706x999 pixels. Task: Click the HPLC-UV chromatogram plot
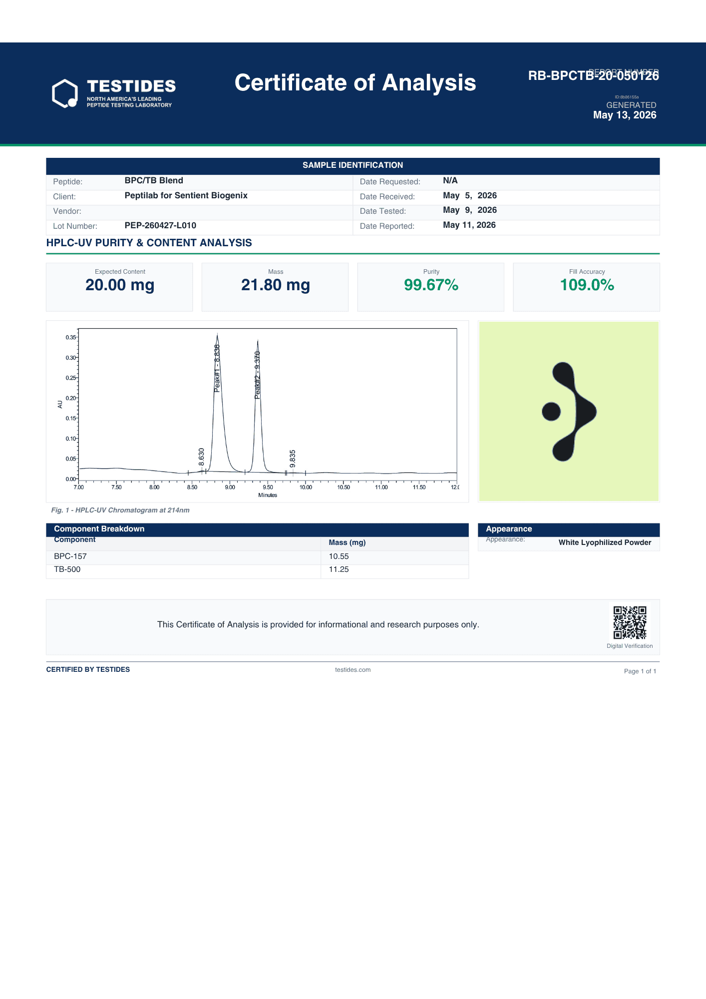tap(258, 411)
